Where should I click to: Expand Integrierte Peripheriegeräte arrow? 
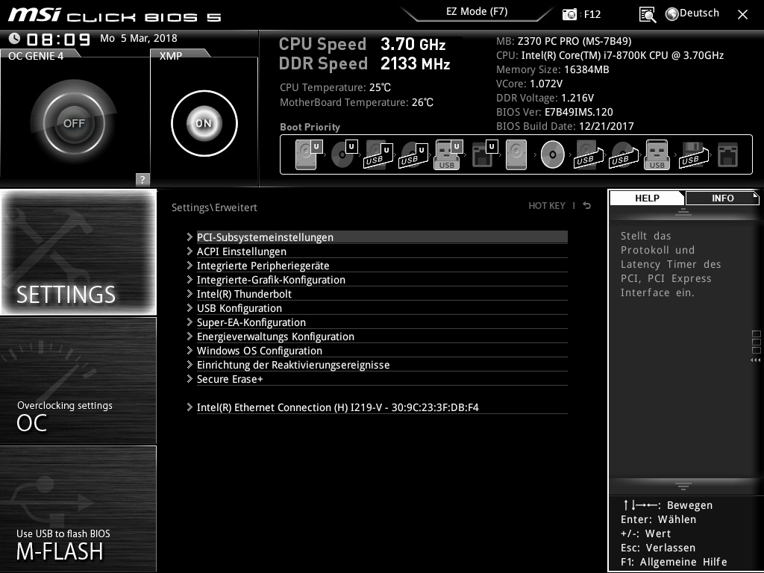click(x=190, y=265)
